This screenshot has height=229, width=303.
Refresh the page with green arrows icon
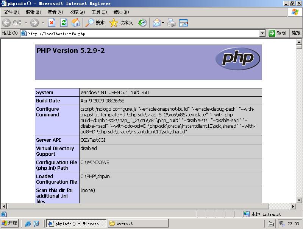(x=64, y=23)
